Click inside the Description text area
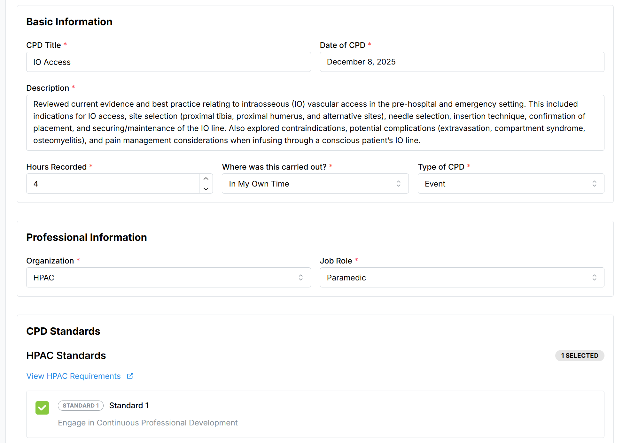Image resolution: width=623 pixels, height=443 pixels. click(x=315, y=122)
